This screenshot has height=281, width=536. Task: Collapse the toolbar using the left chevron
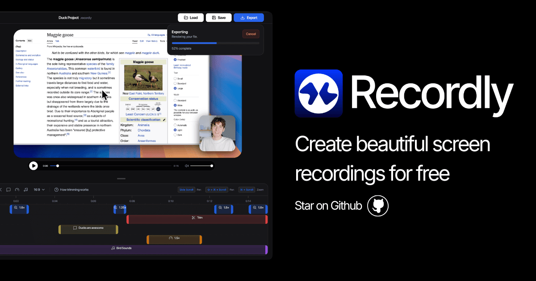(x=2, y=190)
